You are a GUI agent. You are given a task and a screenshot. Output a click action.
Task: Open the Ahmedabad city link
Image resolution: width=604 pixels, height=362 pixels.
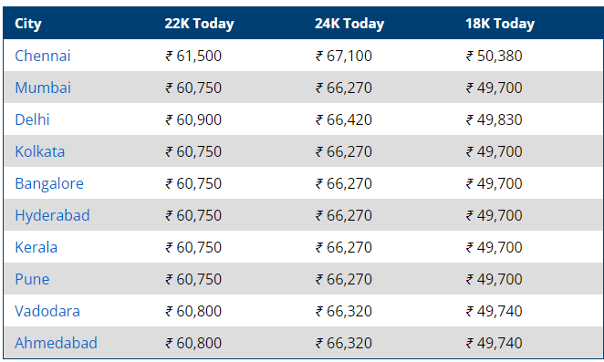[56, 344]
